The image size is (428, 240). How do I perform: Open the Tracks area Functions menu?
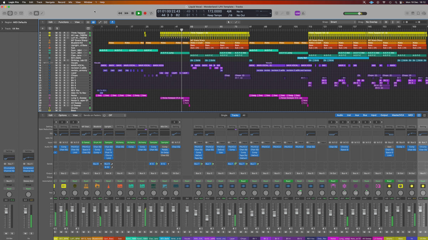click(x=65, y=22)
